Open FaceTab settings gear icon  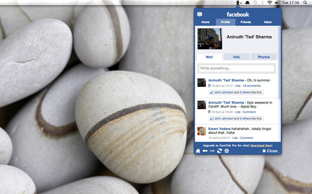click(x=227, y=151)
